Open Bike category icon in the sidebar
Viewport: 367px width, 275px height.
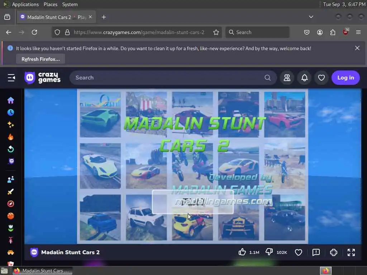coord(10,240)
